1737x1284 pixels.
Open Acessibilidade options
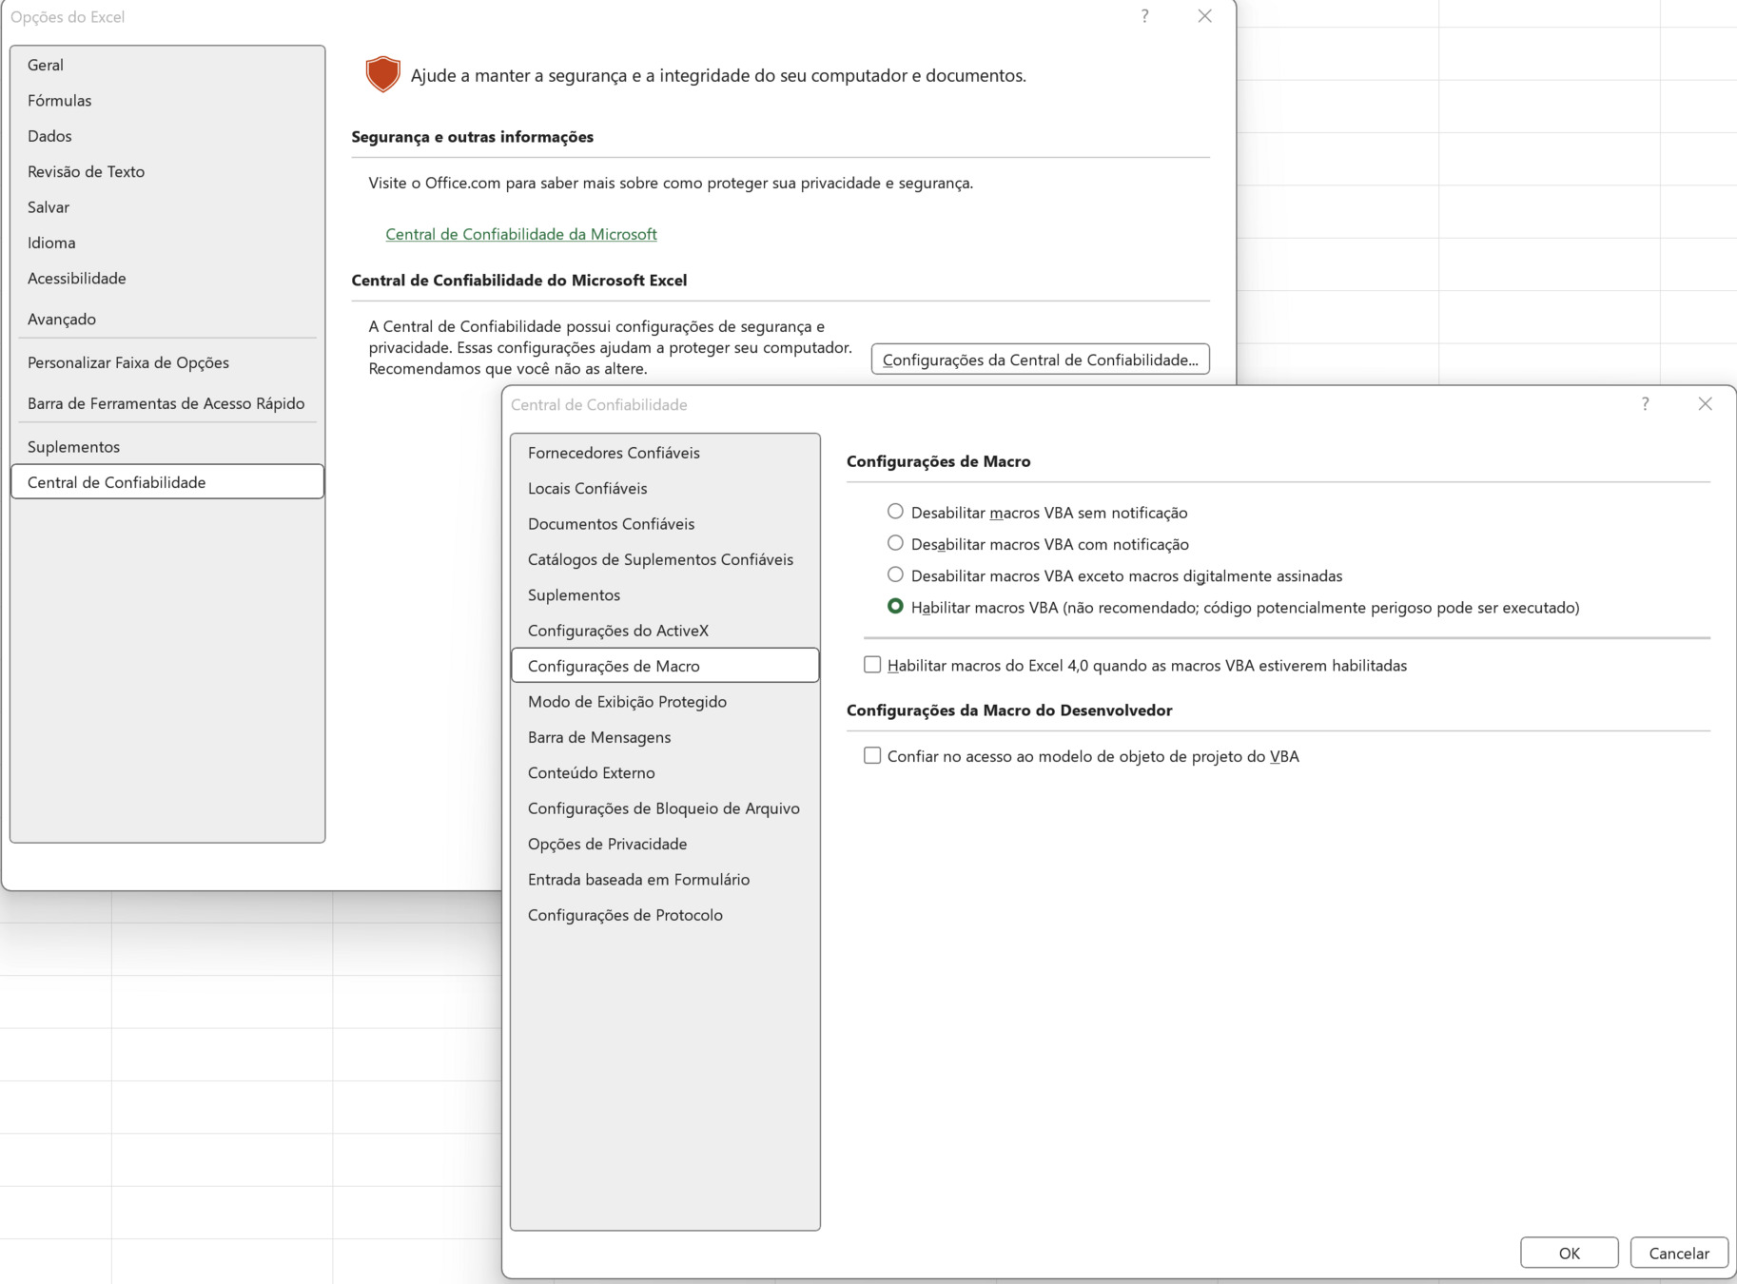pyautogui.click(x=167, y=279)
